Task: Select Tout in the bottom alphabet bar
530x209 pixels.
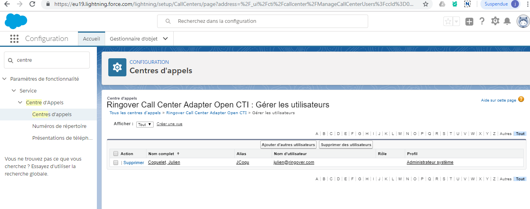Action: click(520, 179)
